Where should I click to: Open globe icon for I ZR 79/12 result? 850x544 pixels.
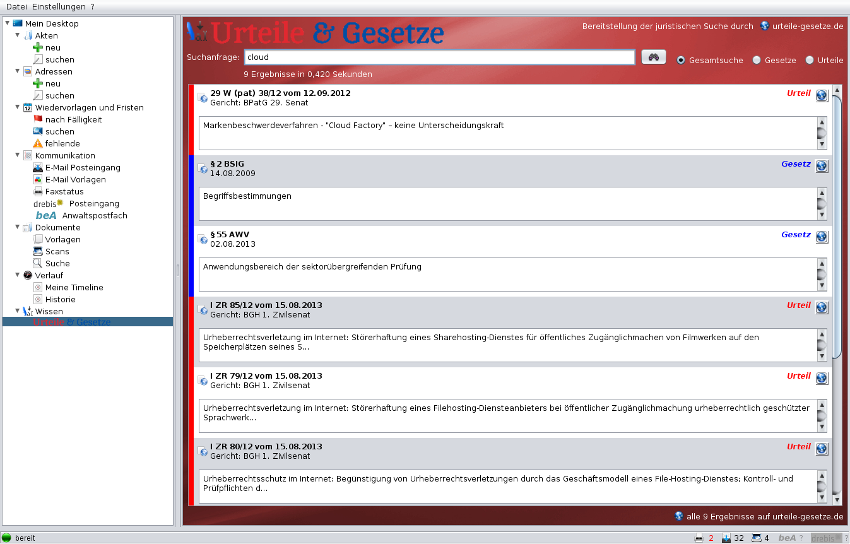coord(822,378)
